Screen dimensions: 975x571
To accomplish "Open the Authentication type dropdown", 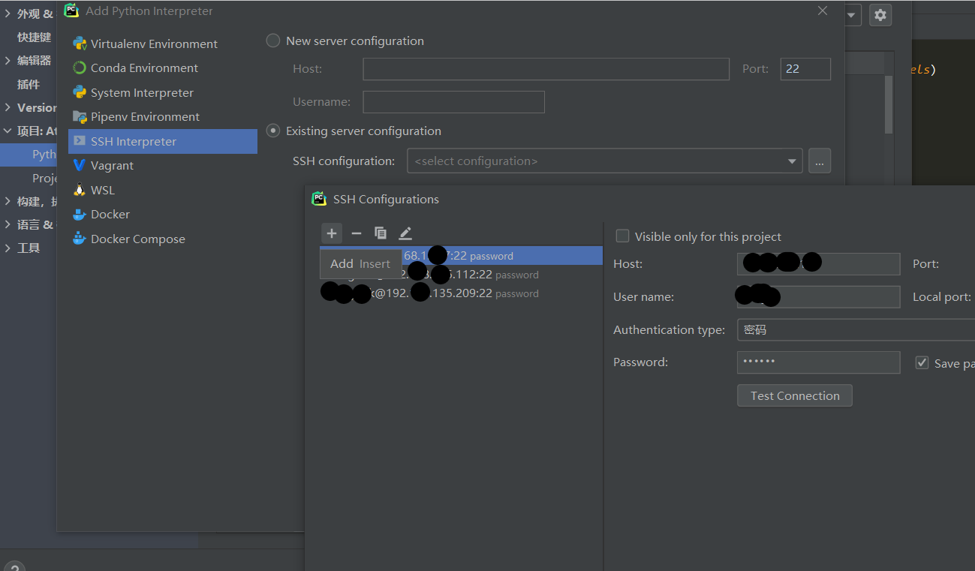I will [x=856, y=329].
